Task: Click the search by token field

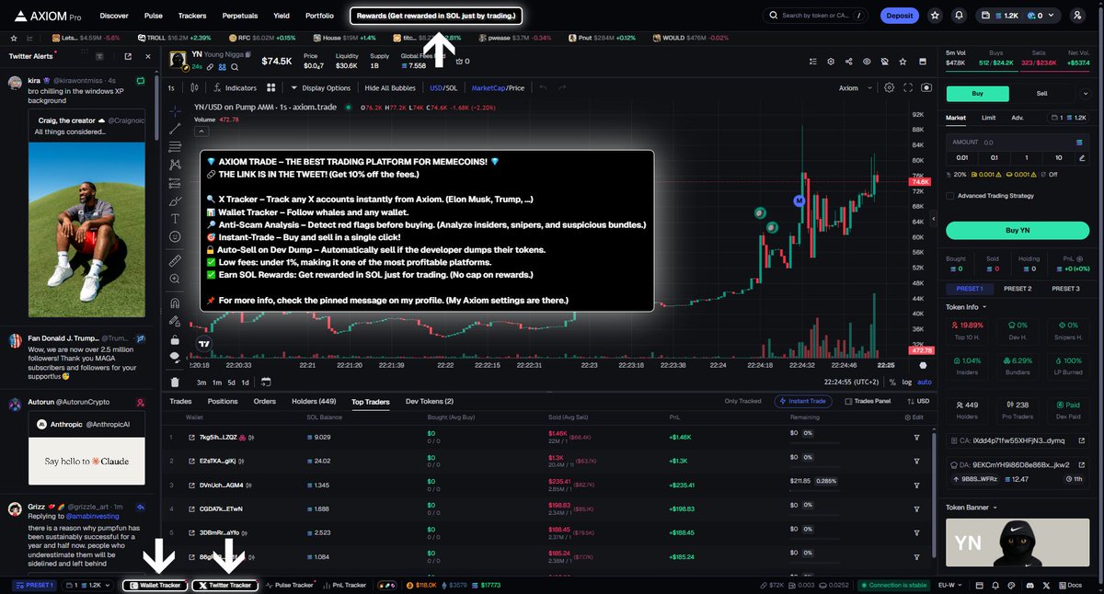Action: pyautogui.click(x=814, y=16)
